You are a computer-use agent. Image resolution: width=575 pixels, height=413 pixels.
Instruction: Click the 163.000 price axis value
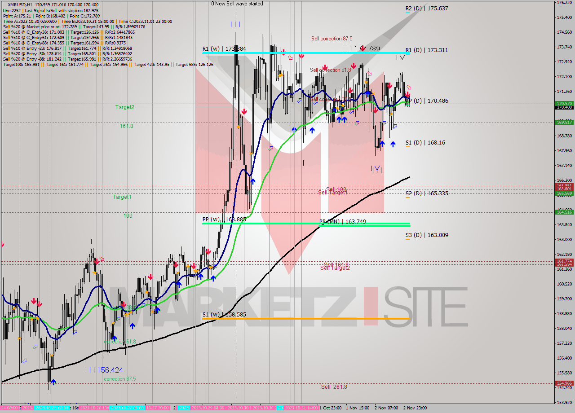pyautogui.click(x=564, y=239)
